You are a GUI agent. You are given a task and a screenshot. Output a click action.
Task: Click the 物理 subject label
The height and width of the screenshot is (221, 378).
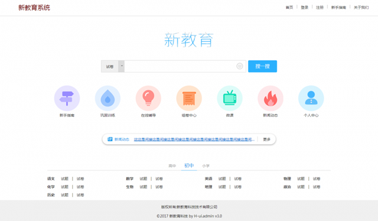(287, 179)
